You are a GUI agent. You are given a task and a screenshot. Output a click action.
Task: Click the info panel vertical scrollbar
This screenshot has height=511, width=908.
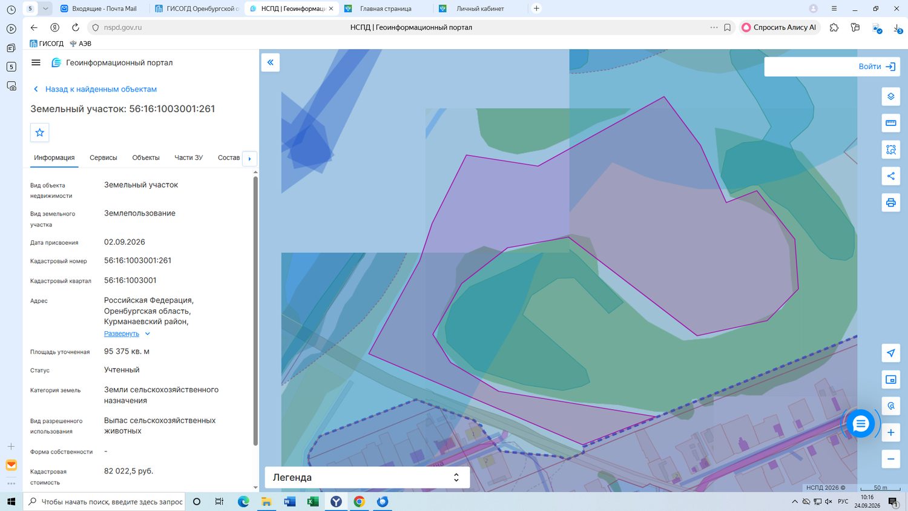255,311
